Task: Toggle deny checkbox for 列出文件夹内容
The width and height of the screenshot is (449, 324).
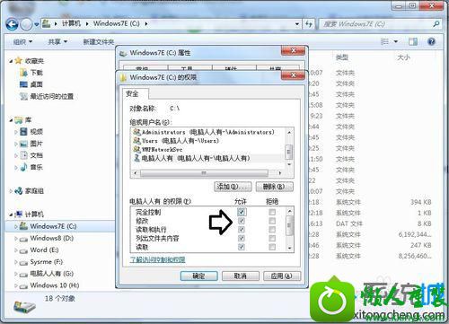Action: pyautogui.click(x=272, y=239)
